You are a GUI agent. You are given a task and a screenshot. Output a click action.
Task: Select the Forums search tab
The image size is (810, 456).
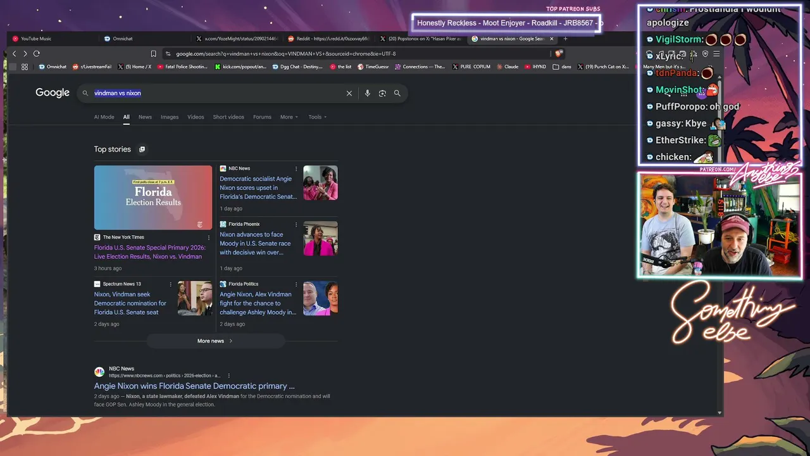(x=262, y=117)
